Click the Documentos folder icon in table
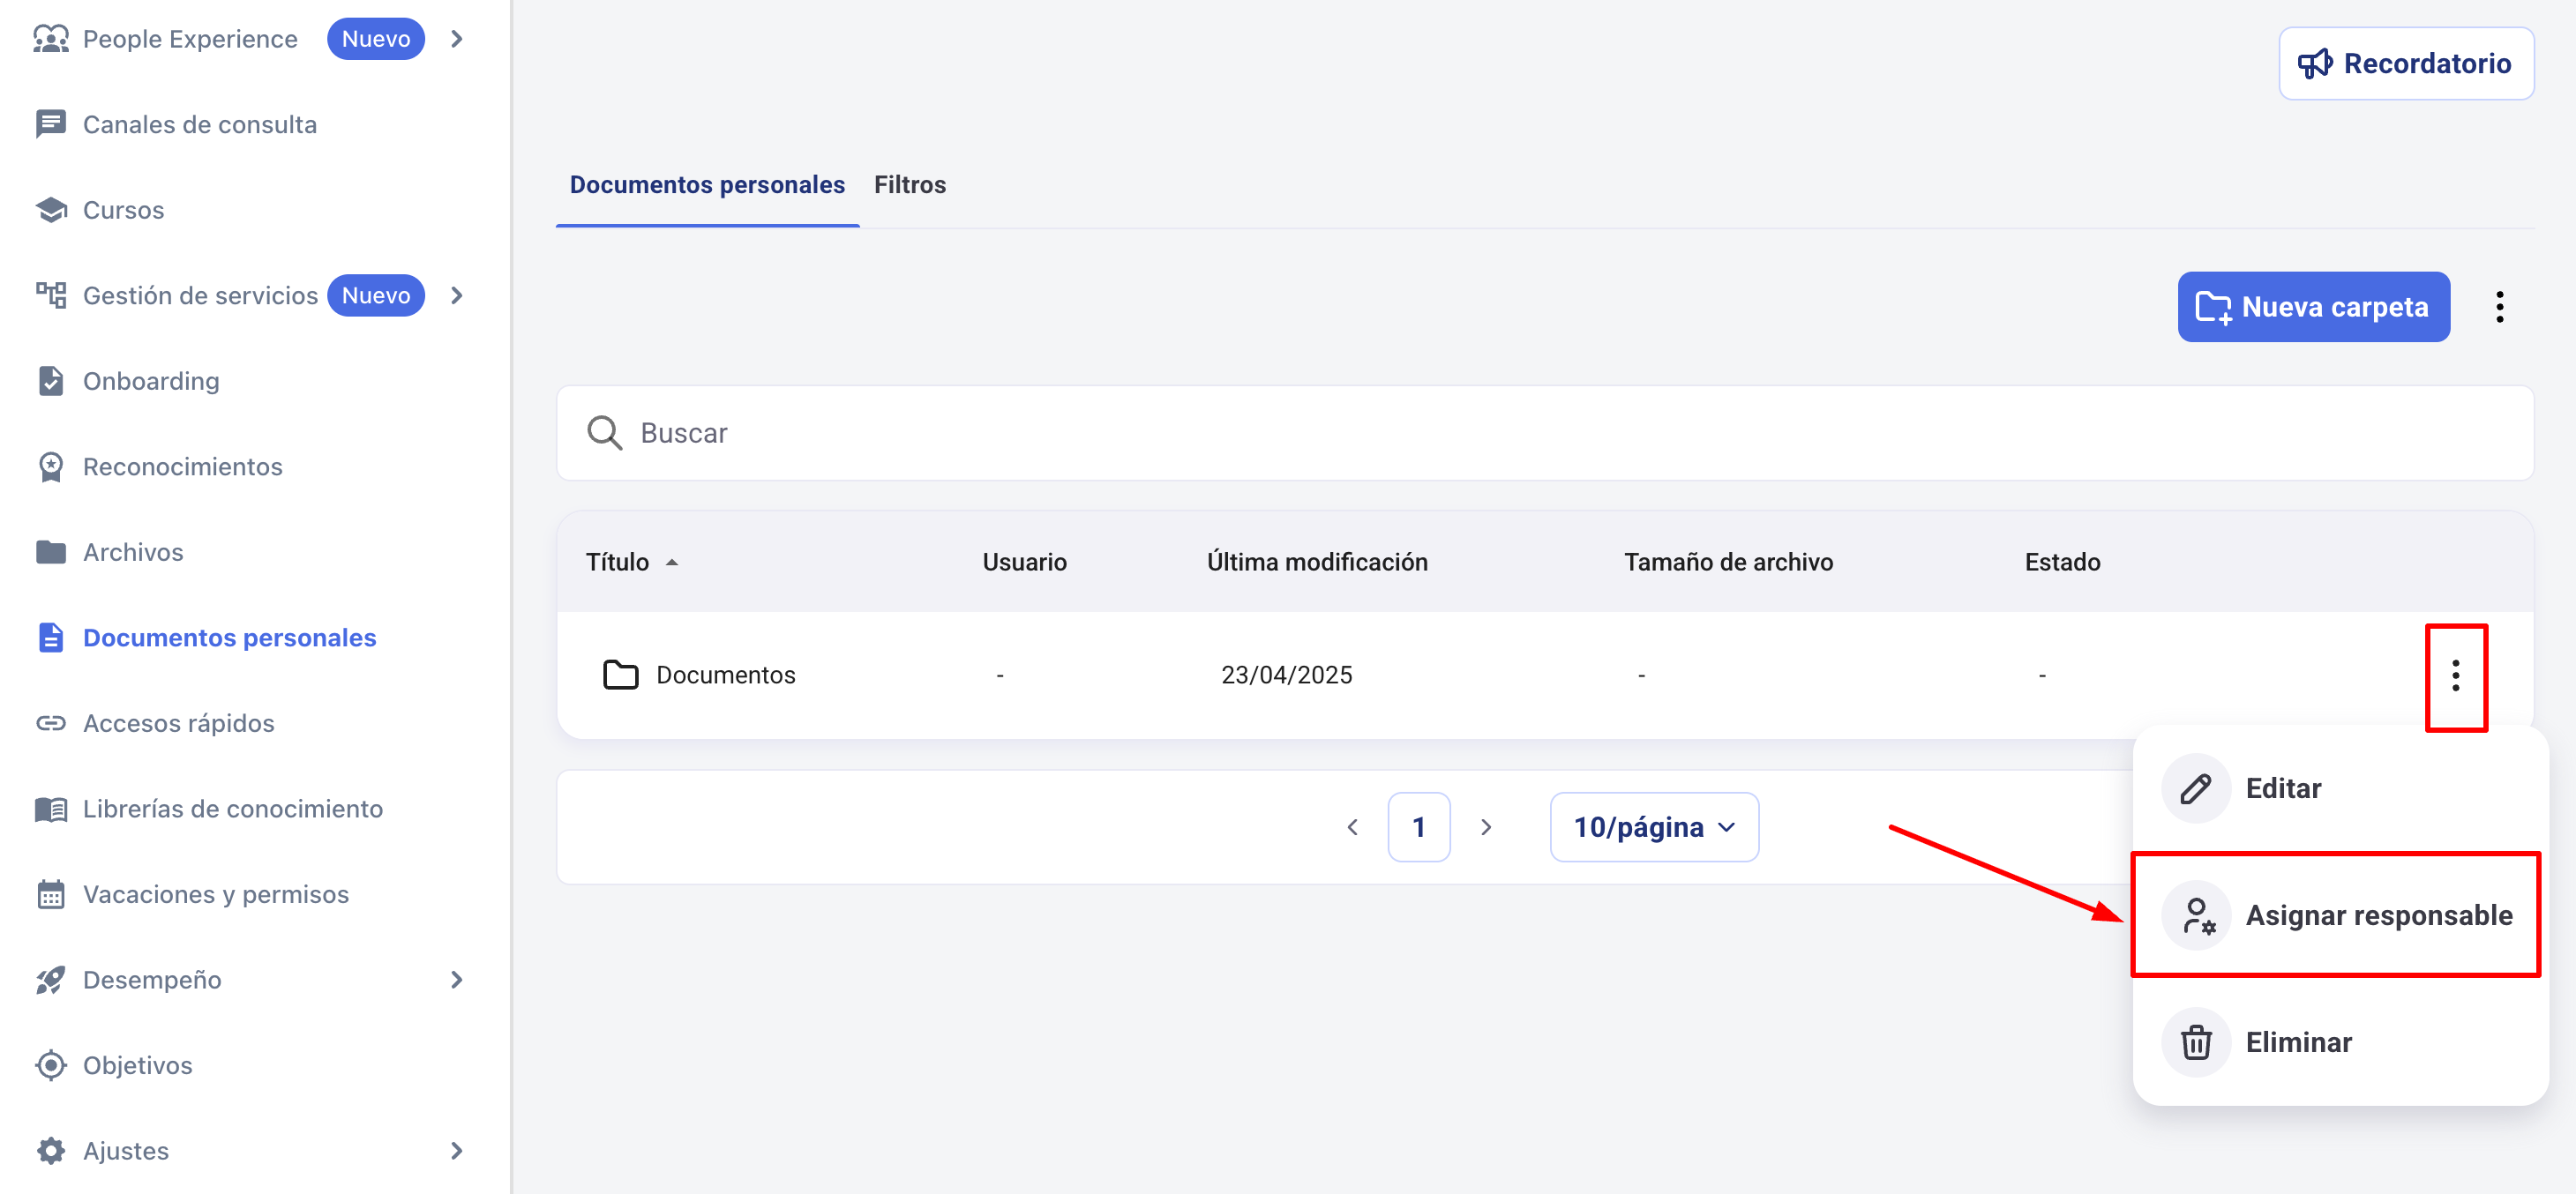The width and height of the screenshot is (2576, 1194). tap(621, 675)
